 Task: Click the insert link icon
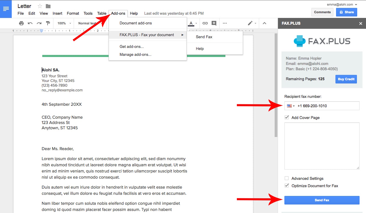(205, 23)
